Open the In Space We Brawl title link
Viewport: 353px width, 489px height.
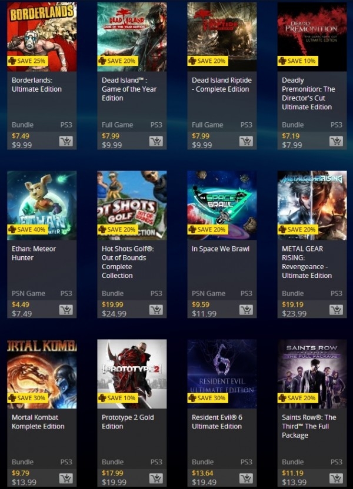[x=221, y=249]
